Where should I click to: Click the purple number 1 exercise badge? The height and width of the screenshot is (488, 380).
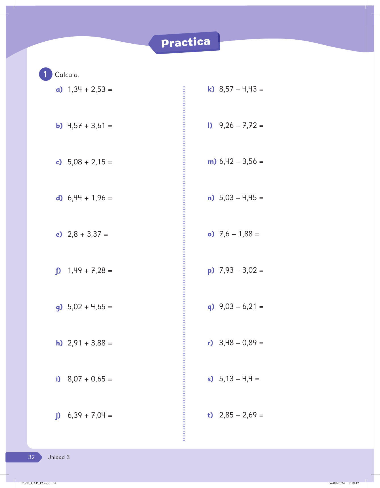pos(45,74)
